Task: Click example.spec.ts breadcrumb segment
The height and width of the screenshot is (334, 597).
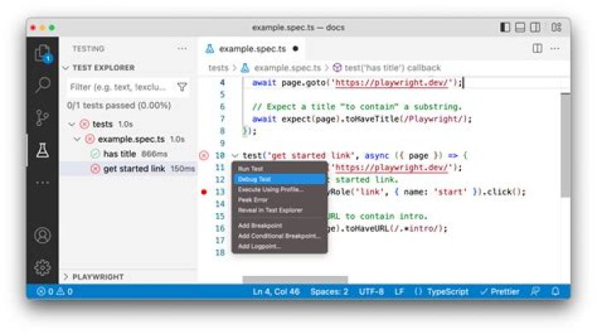Action: point(288,68)
